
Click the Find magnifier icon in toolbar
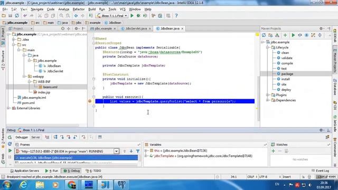click(61, 16)
